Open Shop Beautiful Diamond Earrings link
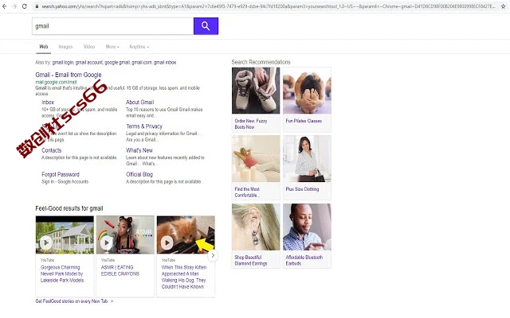Image resolution: width=510 pixels, height=318 pixels. (x=251, y=260)
